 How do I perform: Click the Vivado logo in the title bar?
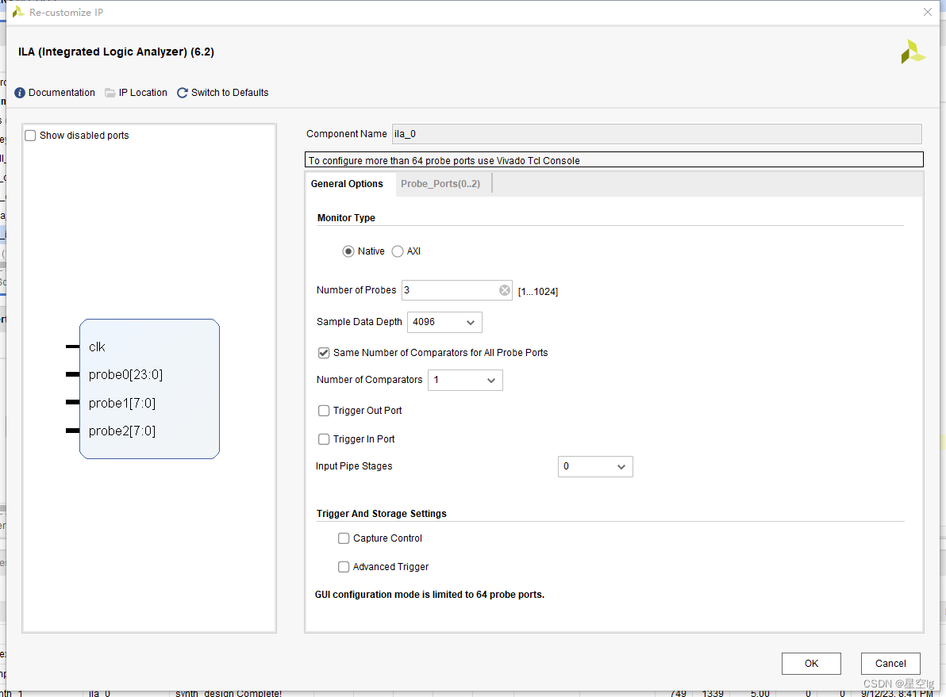click(x=19, y=12)
